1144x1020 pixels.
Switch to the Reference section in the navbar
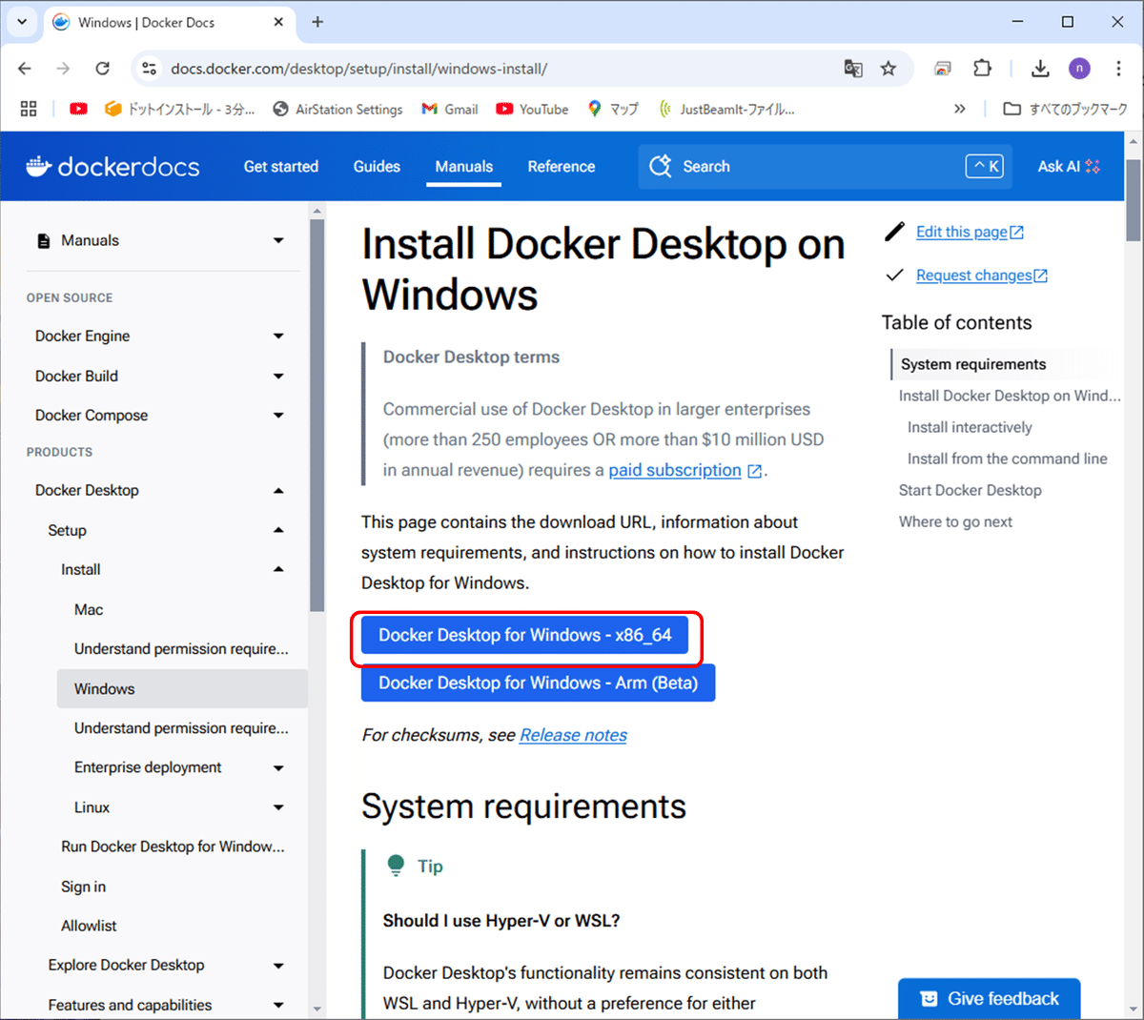(561, 166)
